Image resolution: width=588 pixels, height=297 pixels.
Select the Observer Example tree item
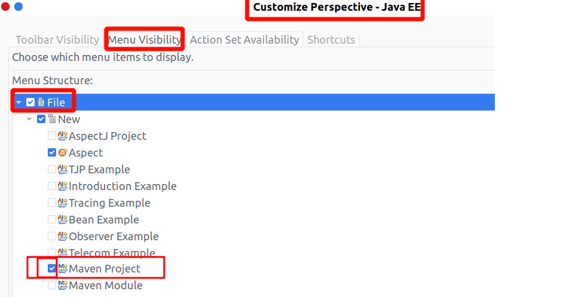pos(113,237)
